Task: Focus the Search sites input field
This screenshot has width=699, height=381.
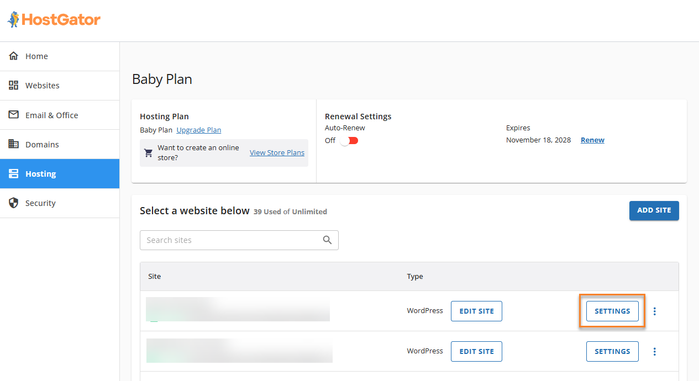Action: (x=239, y=240)
